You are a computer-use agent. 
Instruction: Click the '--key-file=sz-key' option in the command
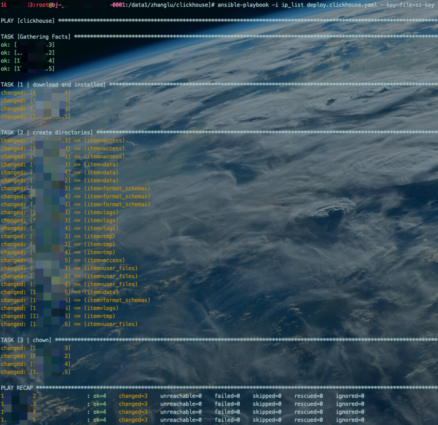tap(407, 5)
